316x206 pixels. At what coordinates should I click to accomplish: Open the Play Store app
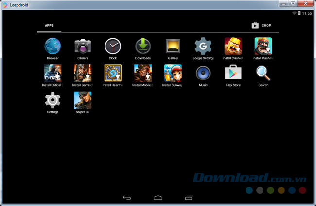click(233, 72)
